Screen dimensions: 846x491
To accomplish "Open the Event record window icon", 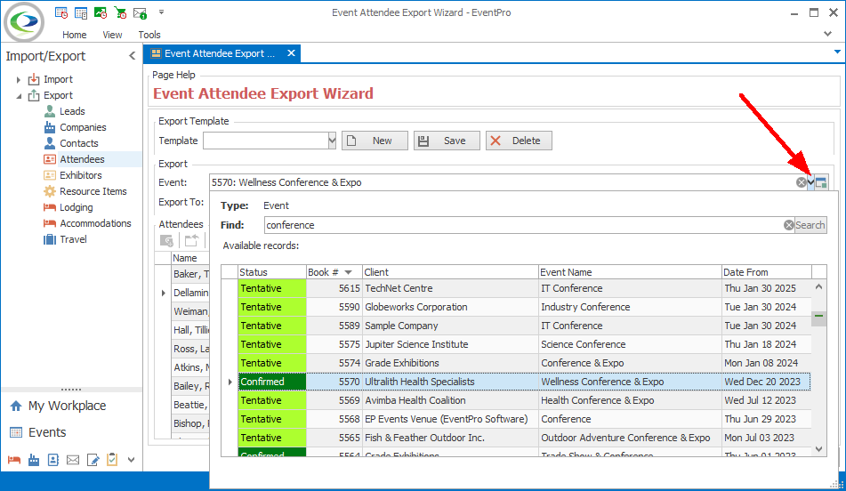I will tap(821, 182).
